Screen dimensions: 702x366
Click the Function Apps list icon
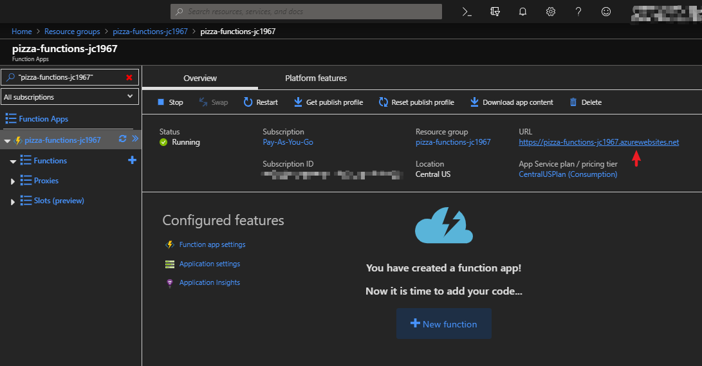pyautogui.click(x=11, y=118)
